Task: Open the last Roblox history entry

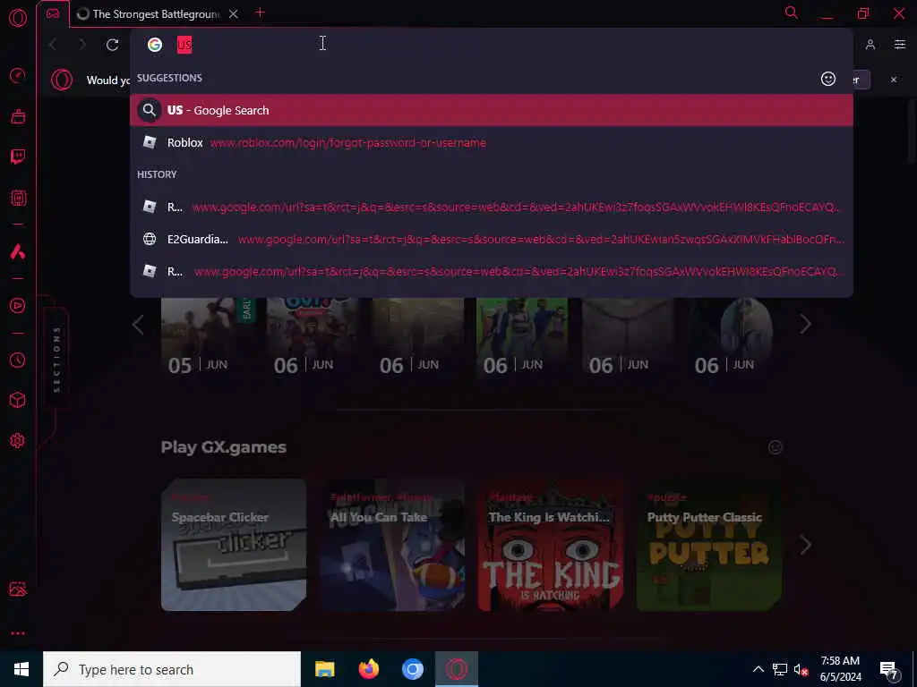Action: (x=492, y=271)
